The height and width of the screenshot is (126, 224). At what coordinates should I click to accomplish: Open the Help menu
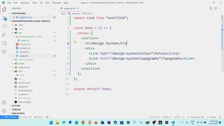point(66,3)
